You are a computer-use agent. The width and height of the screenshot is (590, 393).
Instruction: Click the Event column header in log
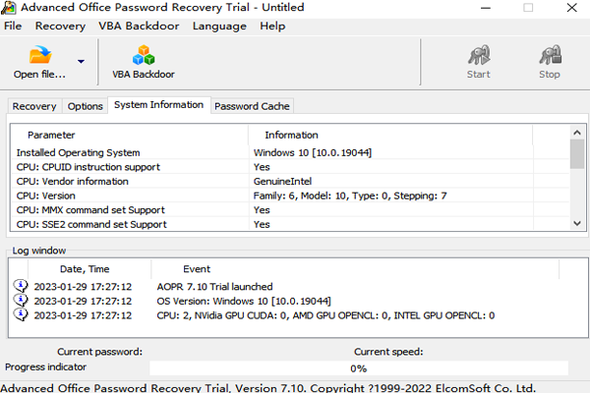coord(355,269)
